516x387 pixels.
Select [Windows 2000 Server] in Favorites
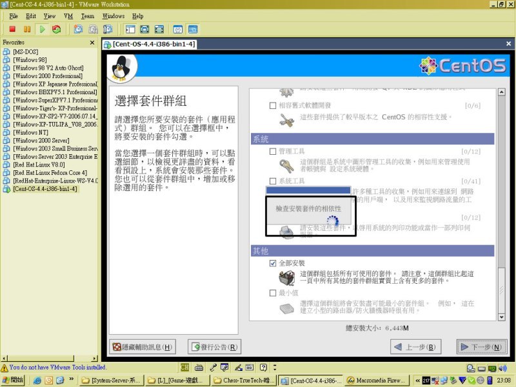coord(41,141)
